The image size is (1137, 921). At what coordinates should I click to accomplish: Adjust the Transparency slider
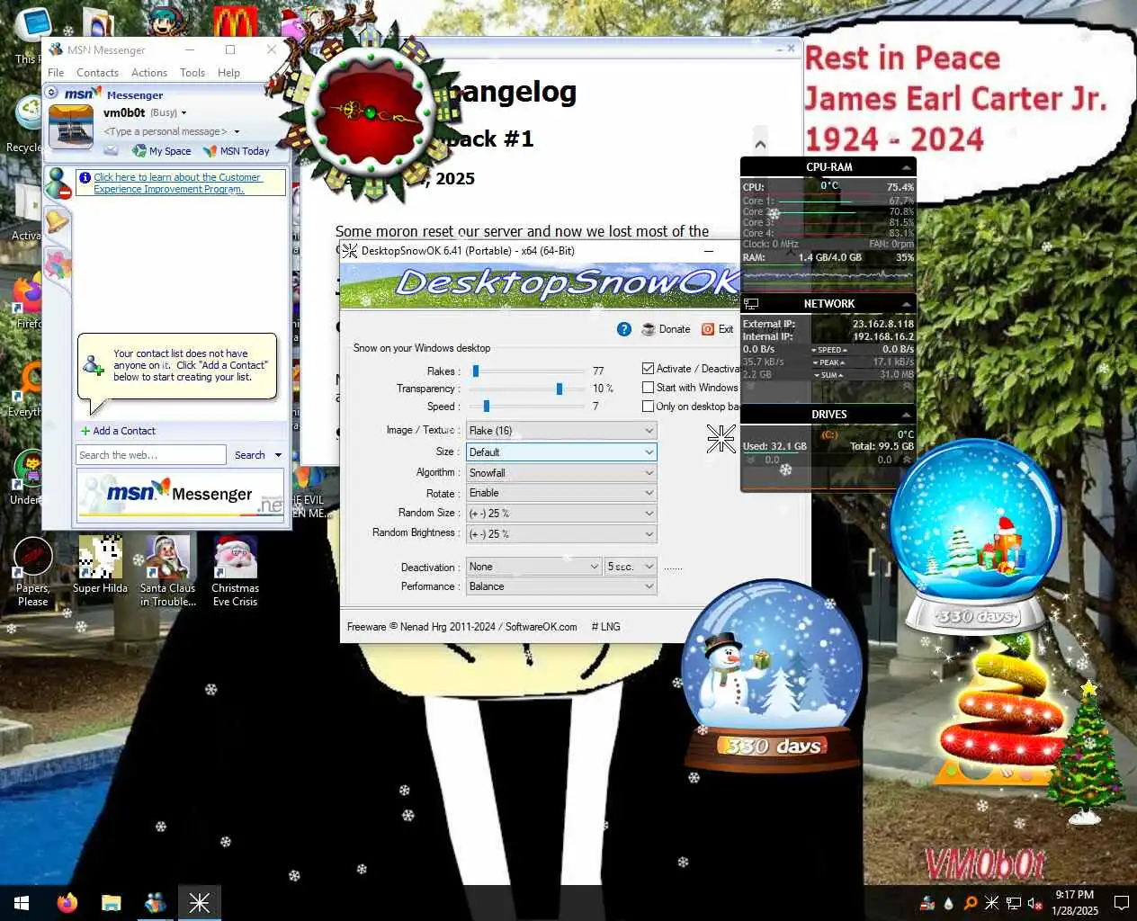(560, 389)
